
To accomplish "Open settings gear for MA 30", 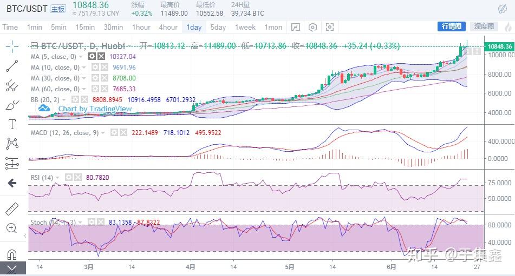I will coord(95,78).
